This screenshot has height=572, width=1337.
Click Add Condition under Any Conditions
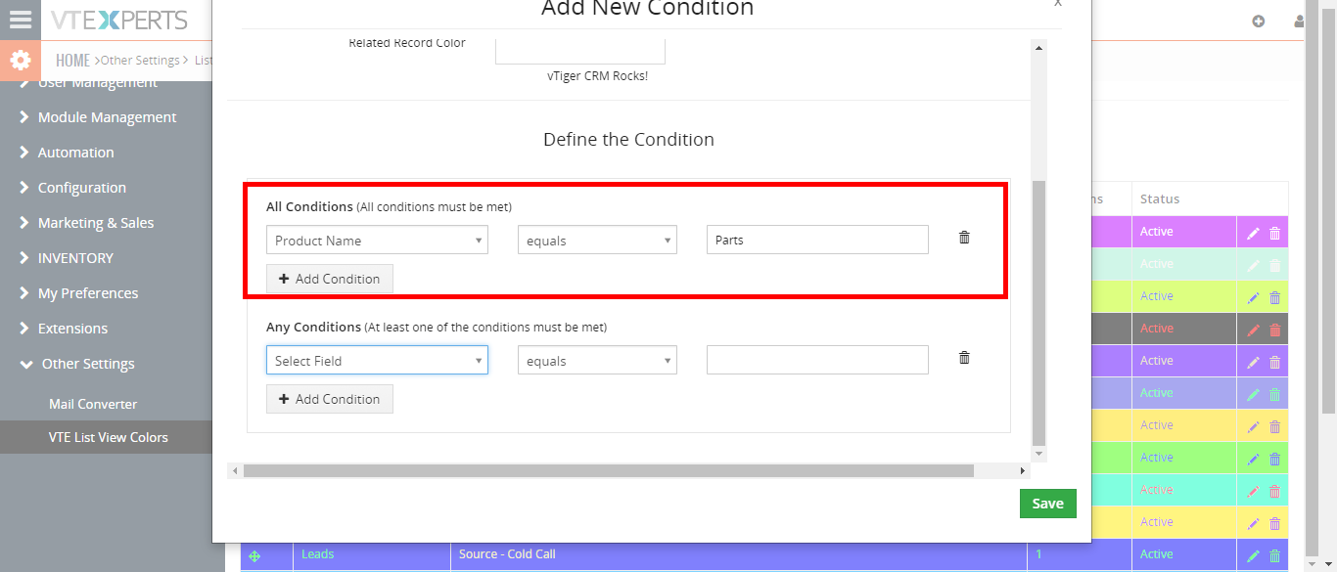[330, 399]
